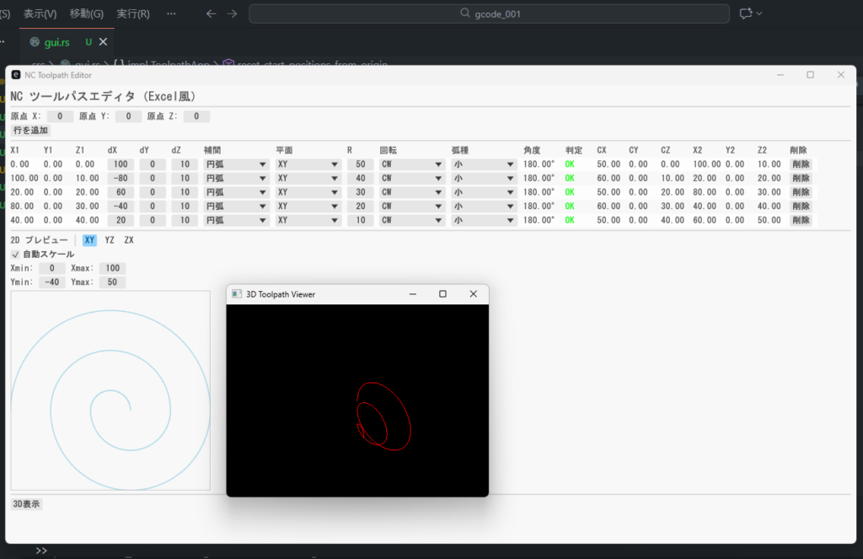Go back with the left arrow icon

(x=212, y=13)
